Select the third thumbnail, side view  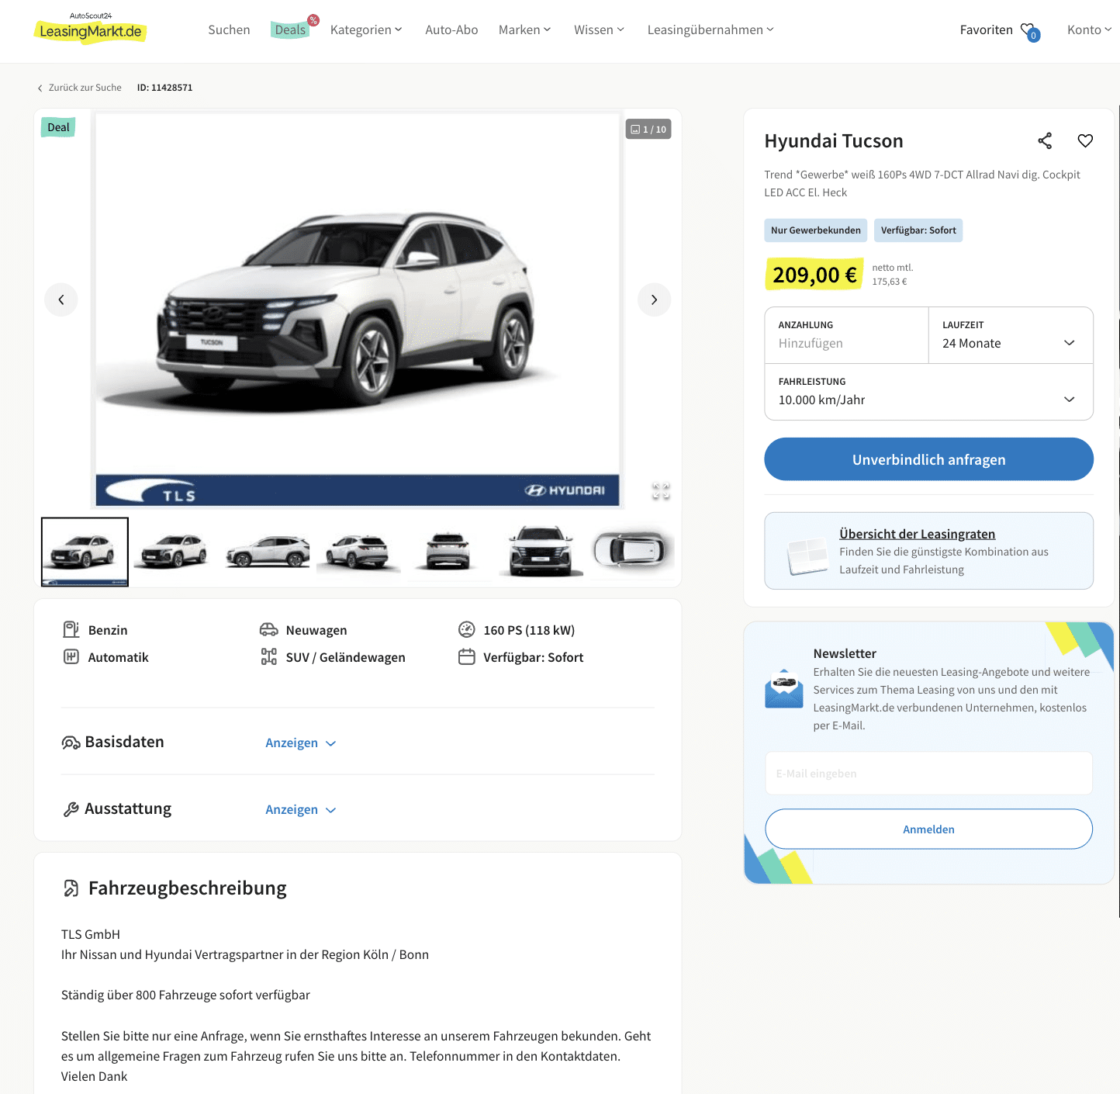tap(267, 552)
